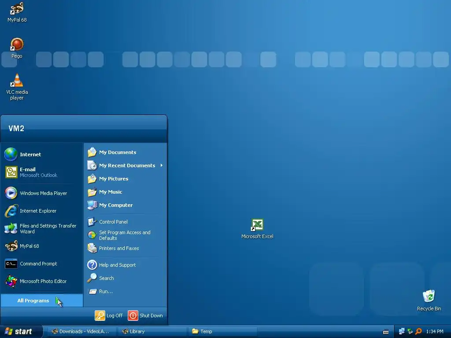451x338 pixels.
Task: Choose Internet Explorer label in Start menu
Action: coord(38,211)
